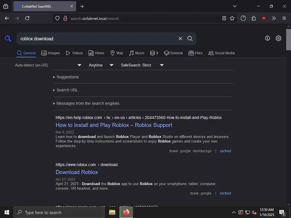The height and width of the screenshot is (218, 291).
Task: Open en.help.roblox.com result URL
Action: 139,118
